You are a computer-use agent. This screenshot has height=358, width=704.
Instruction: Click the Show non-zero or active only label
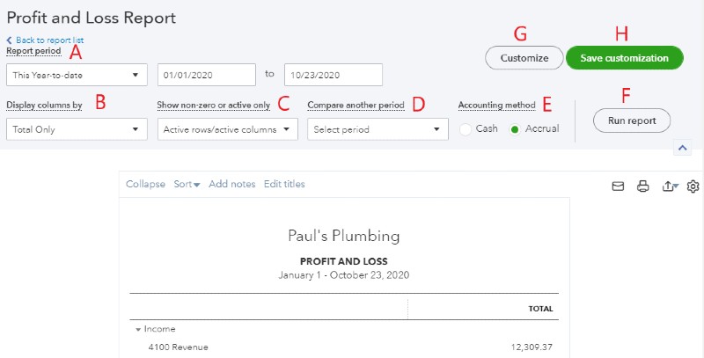[214, 105]
